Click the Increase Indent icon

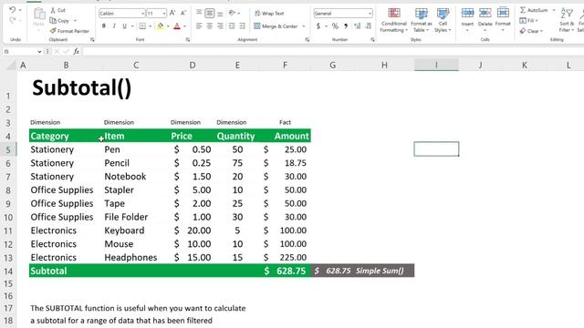tap(243, 26)
